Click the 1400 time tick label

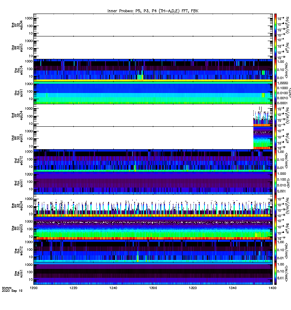coord(272,288)
